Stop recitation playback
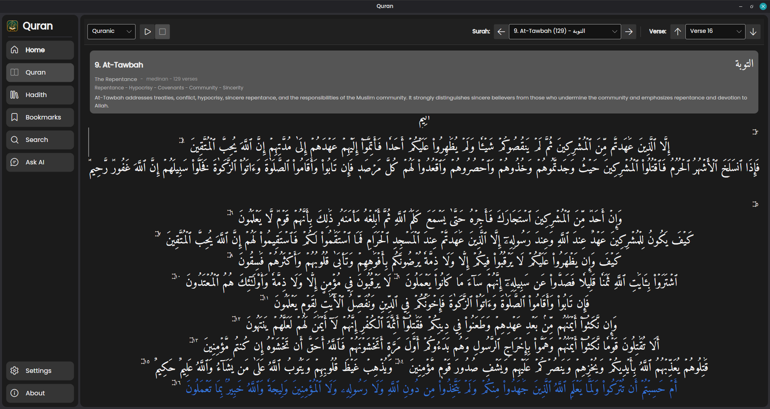770x409 pixels. (x=162, y=32)
